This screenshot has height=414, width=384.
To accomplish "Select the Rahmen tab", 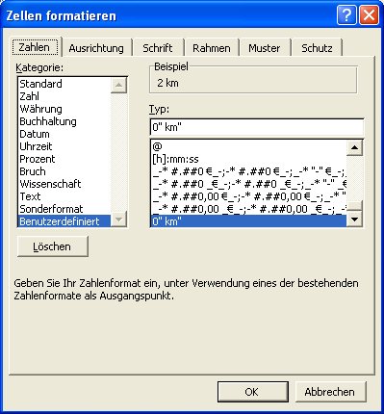I will pyautogui.click(x=212, y=48).
